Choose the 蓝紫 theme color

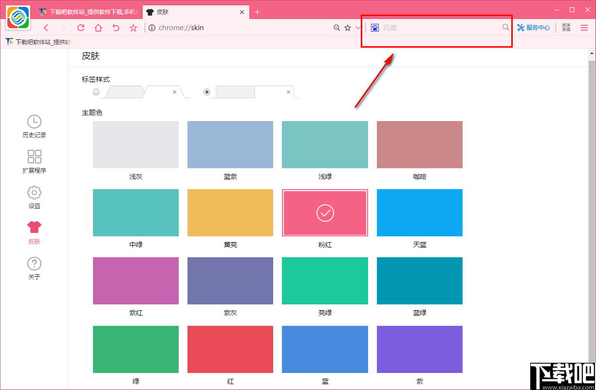tap(230, 144)
